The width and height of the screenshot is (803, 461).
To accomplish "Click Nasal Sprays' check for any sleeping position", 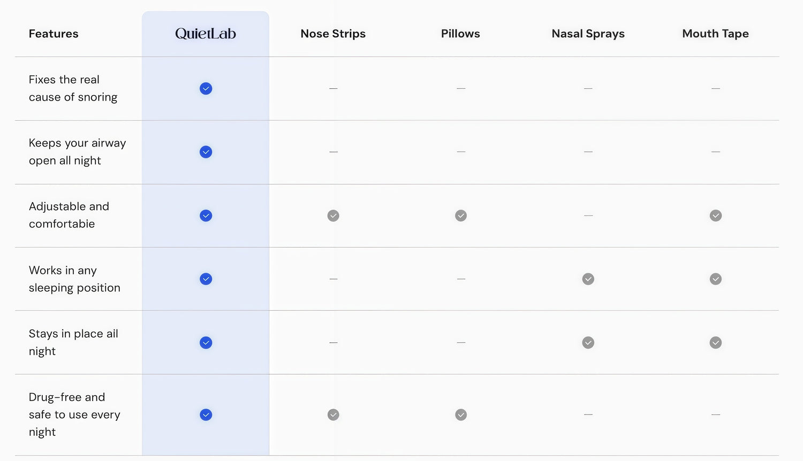I will click(588, 279).
